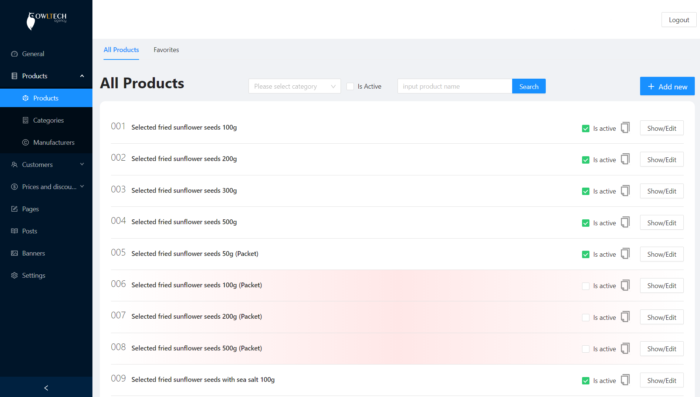Uncheck Is active for product 002
Image resolution: width=700 pixels, height=397 pixels.
(x=586, y=160)
